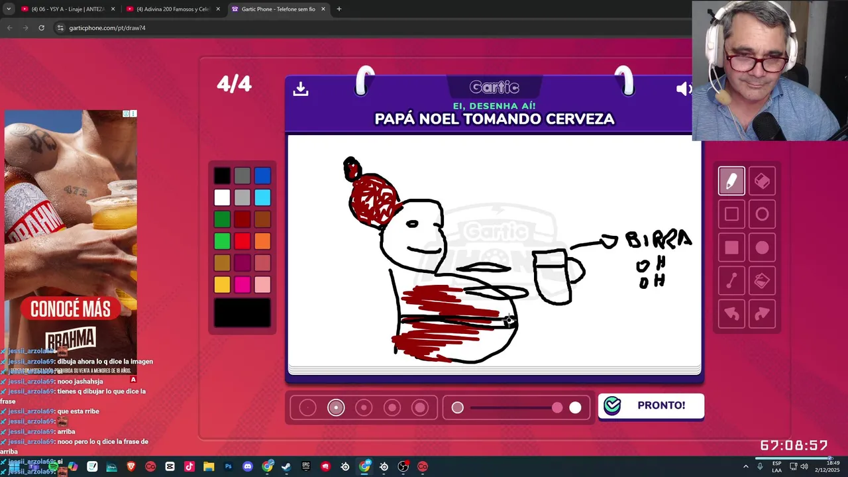Adjust the opacity slider handle
This screenshot has width=848, height=477.
click(557, 408)
